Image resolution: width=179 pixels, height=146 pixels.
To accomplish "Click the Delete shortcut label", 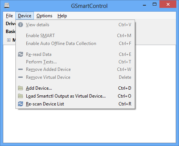I will pyautogui.click(x=125, y=77).
